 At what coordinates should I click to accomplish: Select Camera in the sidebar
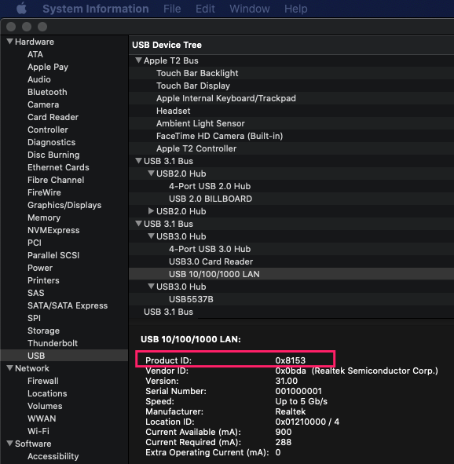(43, 104)
